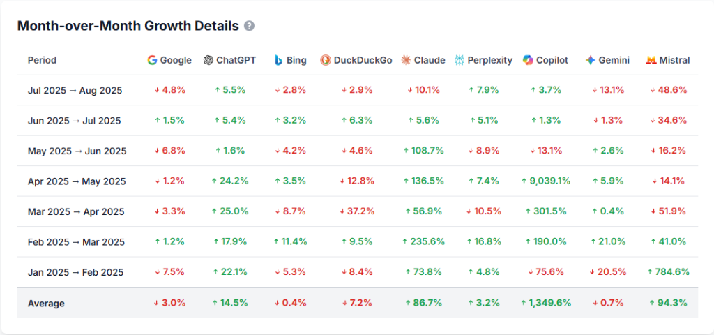The width and height of the screenshot is (714, 335).
Task: Select the Jan 2025 → Feb 2025 row label
Action: pos(76,272)
